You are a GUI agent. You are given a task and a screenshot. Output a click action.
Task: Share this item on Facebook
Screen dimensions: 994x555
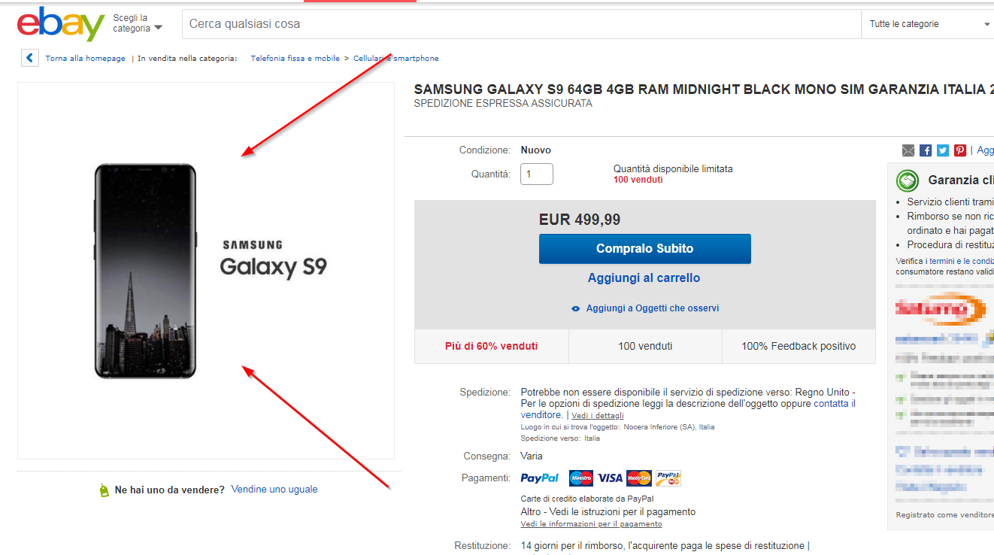[926, 150]
